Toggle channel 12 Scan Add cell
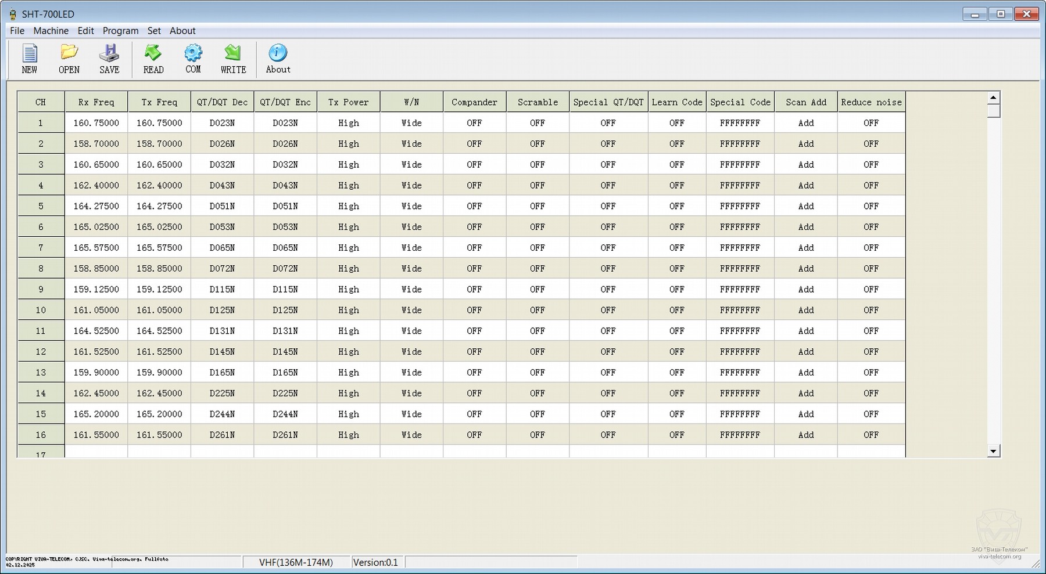This screenshot has width=1046, height=574. coord(805,352)
